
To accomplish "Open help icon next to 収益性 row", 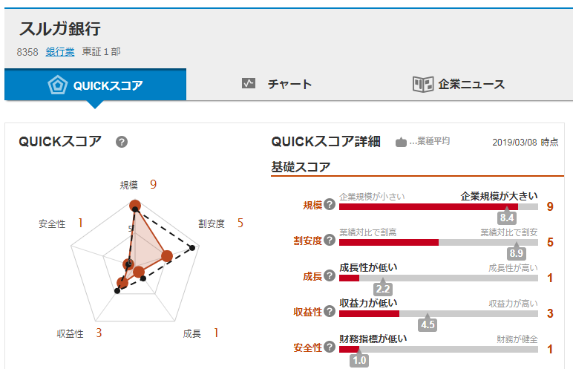I will [x=330, y=311].
